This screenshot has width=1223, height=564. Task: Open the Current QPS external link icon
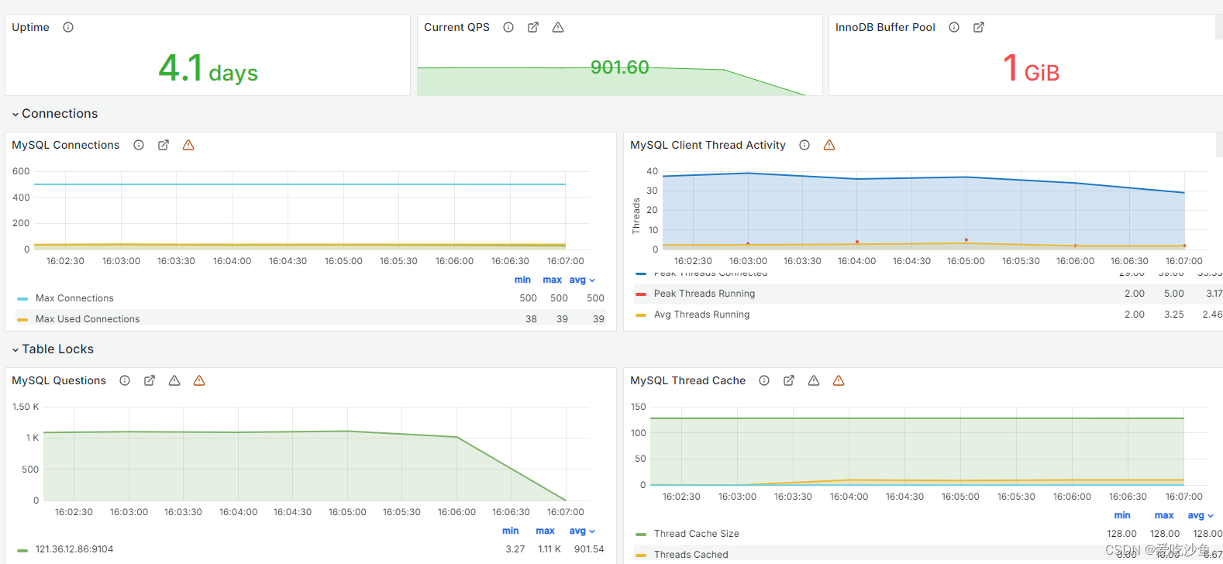pyautogui.click(x=533, y=27)
